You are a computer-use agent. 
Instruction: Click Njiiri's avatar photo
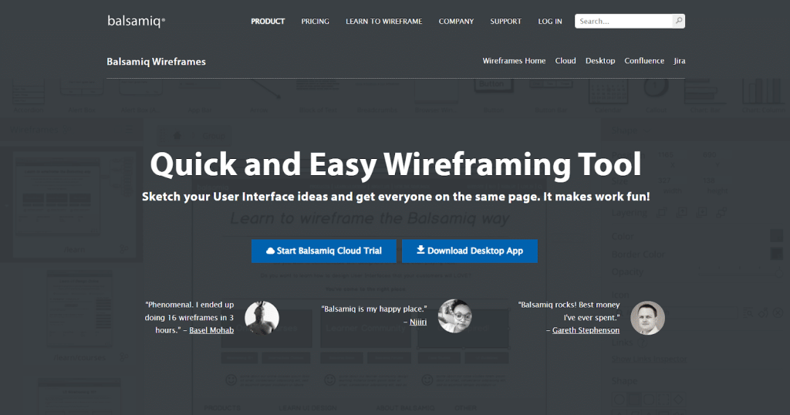[455, 315]
